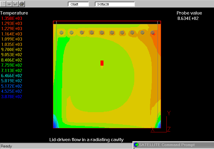The width and height of the screenshot is (214, 149).
Task: Open a file with the folder icon
Action: click(x=9, y=4)
